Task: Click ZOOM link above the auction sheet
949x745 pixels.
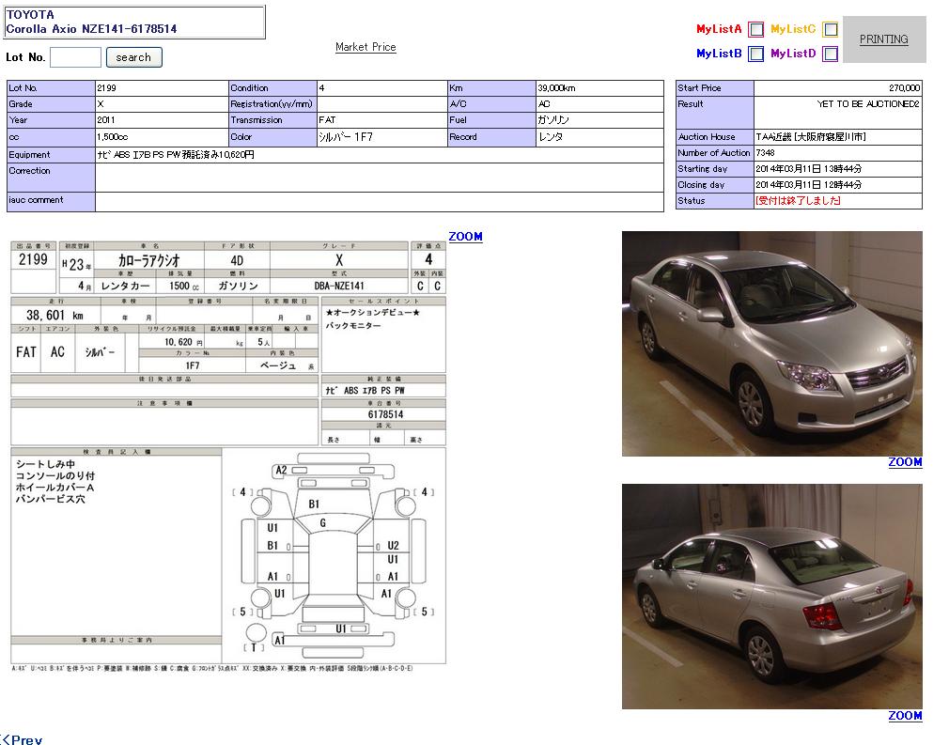Action: coord(465,237)
